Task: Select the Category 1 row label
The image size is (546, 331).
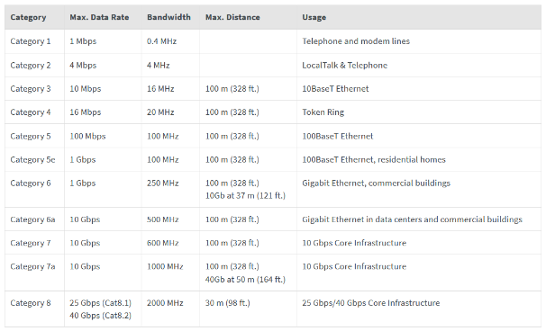Action: [x=31, y=41]
